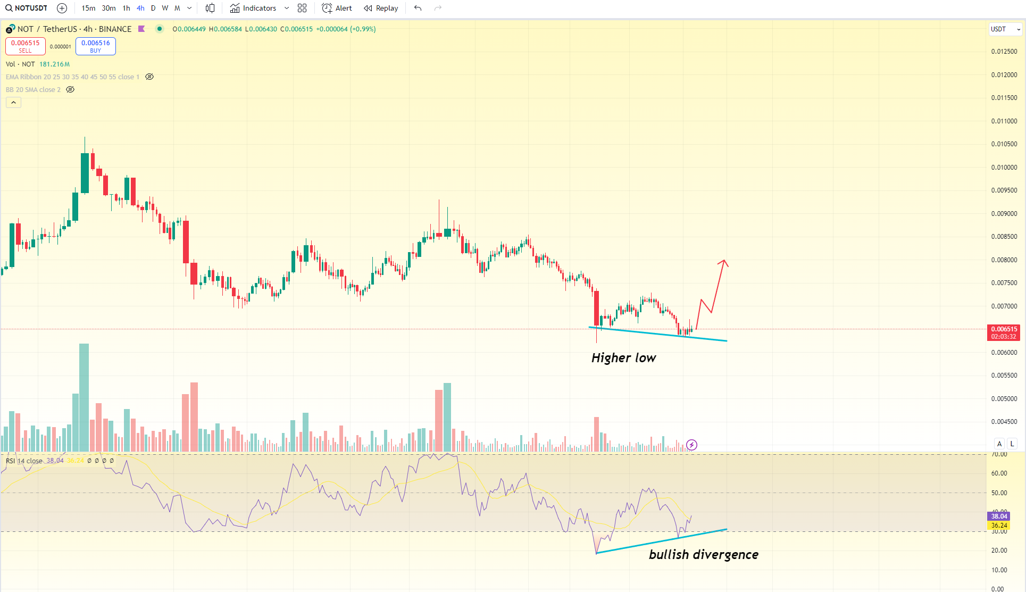Switch to the 1h timeframe
Image resolution: width=1026 pixels, height=592 pixels.
pyautogui.click(x=126, y=8)
